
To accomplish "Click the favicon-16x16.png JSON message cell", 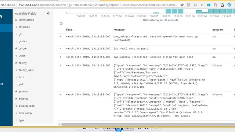I will tap(161, 76).
